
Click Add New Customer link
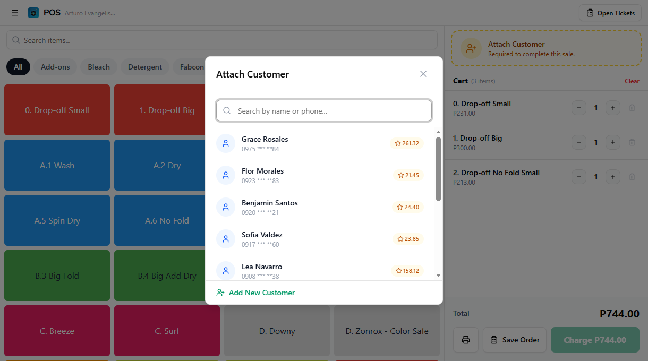pos(255,293)
